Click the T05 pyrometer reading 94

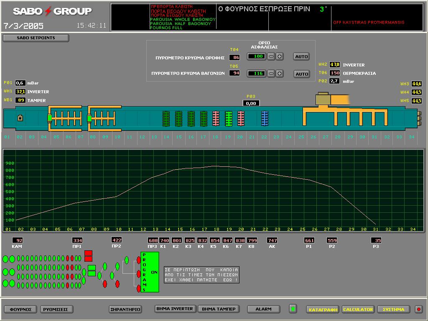click(x=235, y=73)
